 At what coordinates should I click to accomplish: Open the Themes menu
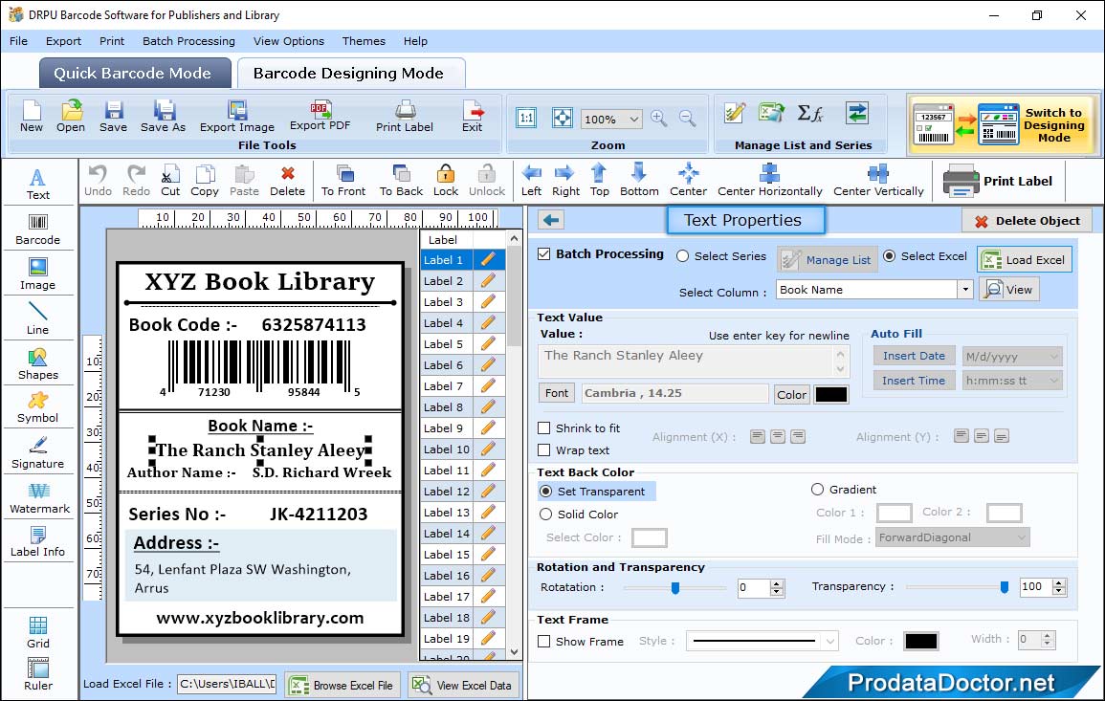click(x=364, y=41)
